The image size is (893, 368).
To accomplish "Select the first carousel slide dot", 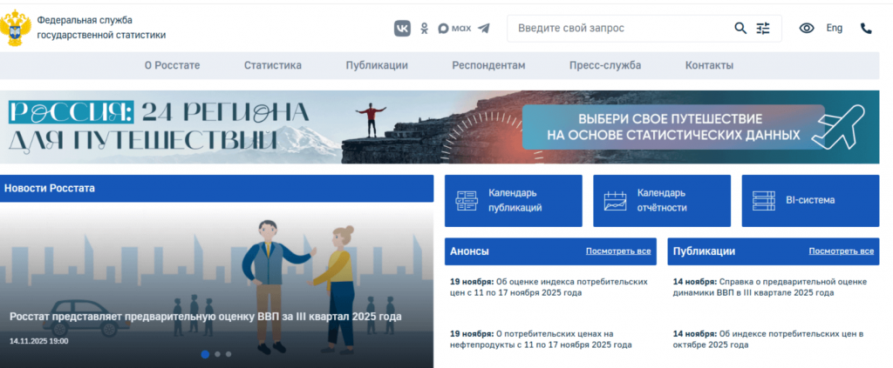I will (205, 354).
